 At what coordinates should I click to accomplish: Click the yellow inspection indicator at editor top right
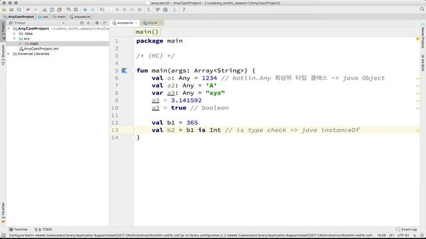pyautogui.click(x=417, y=39)
